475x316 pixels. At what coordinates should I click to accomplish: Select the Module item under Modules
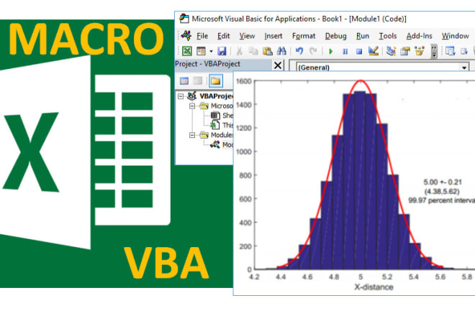click(x=227, y=144)
